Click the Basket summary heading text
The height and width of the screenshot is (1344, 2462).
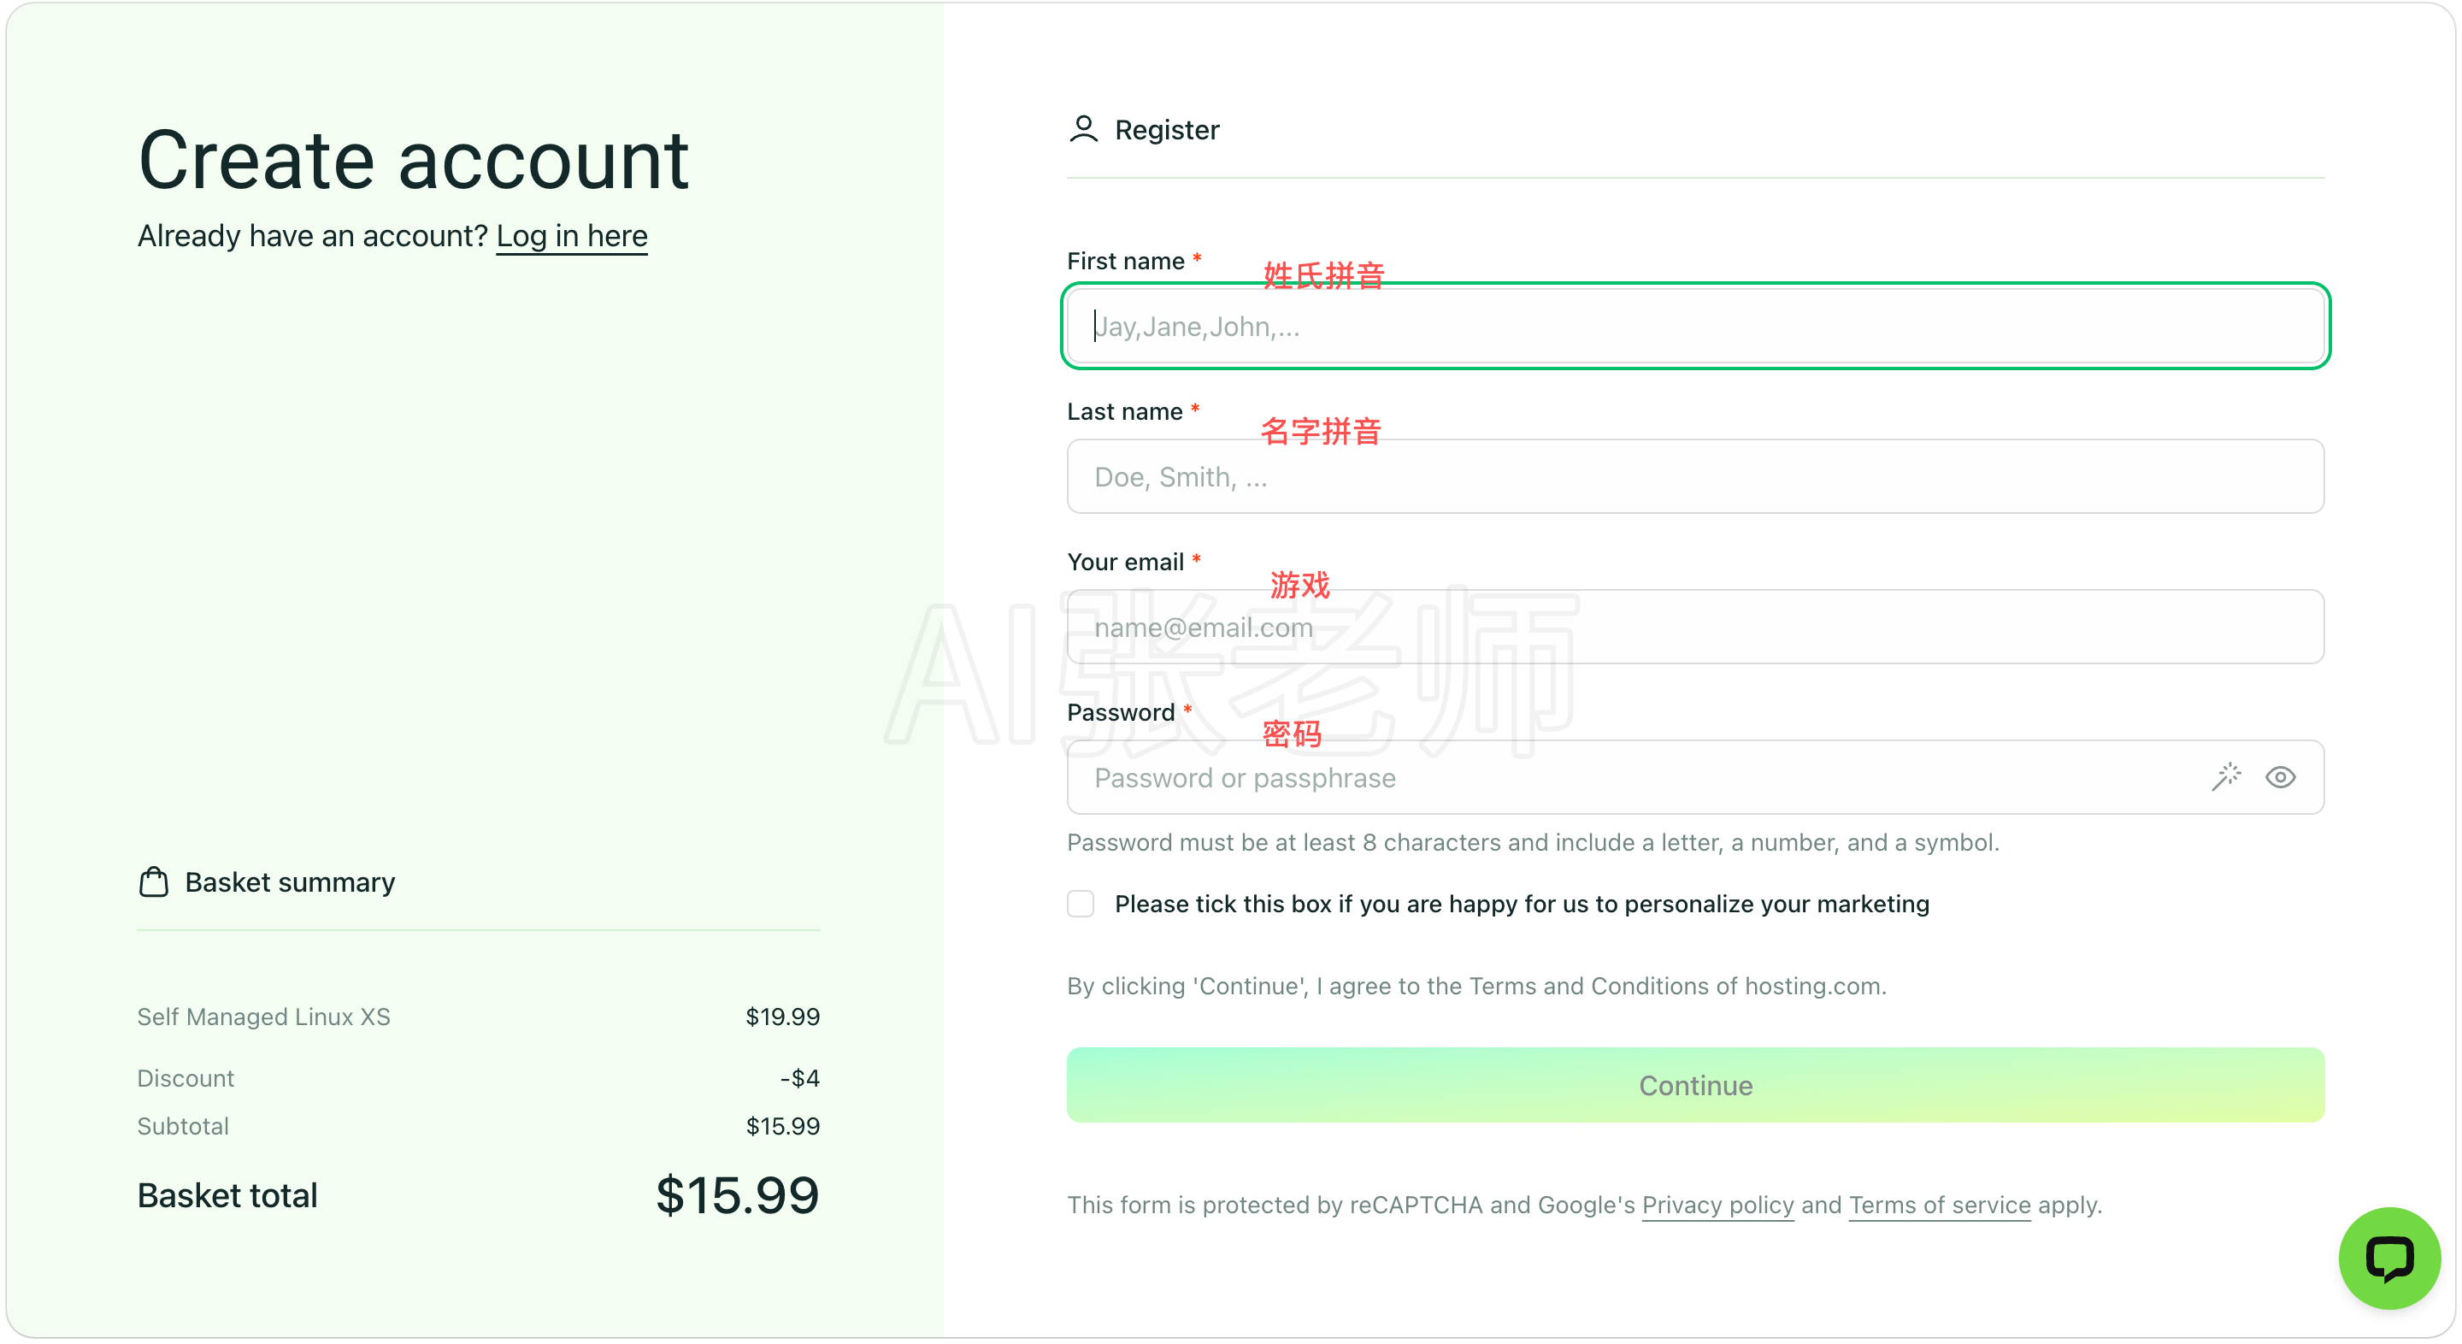tap(290, 881)
